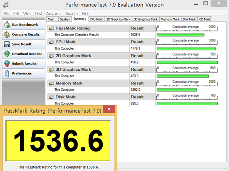
Task: Click the Disk Mark green result bar
Action: 187,104
